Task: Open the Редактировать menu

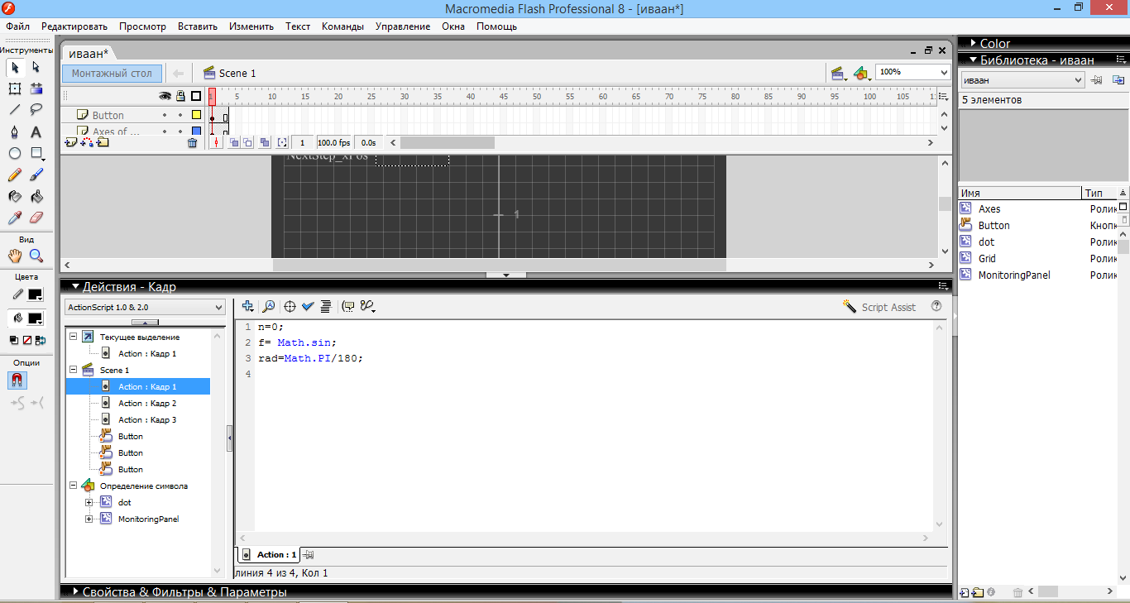Action: click(74, 26)
